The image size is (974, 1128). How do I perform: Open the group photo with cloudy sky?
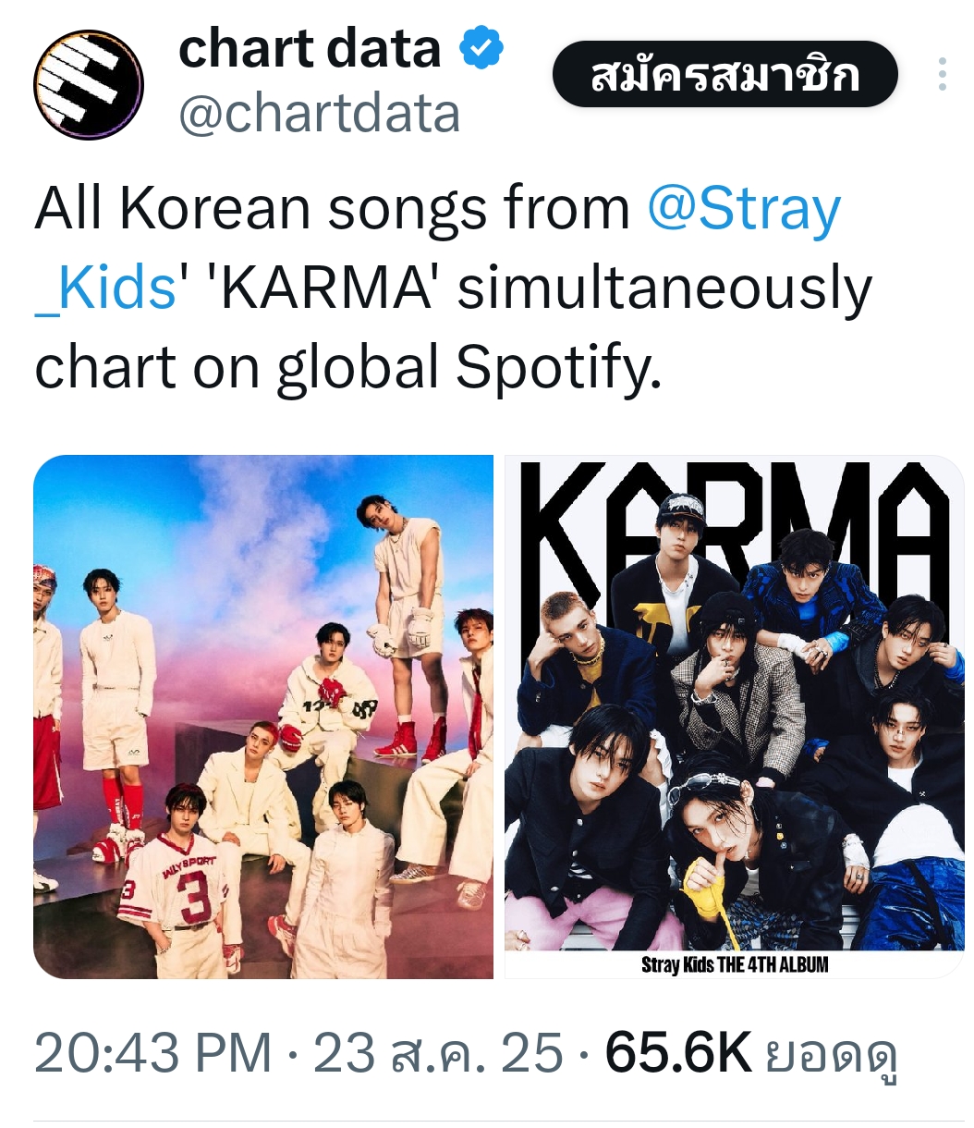click(x=263, y=717)
